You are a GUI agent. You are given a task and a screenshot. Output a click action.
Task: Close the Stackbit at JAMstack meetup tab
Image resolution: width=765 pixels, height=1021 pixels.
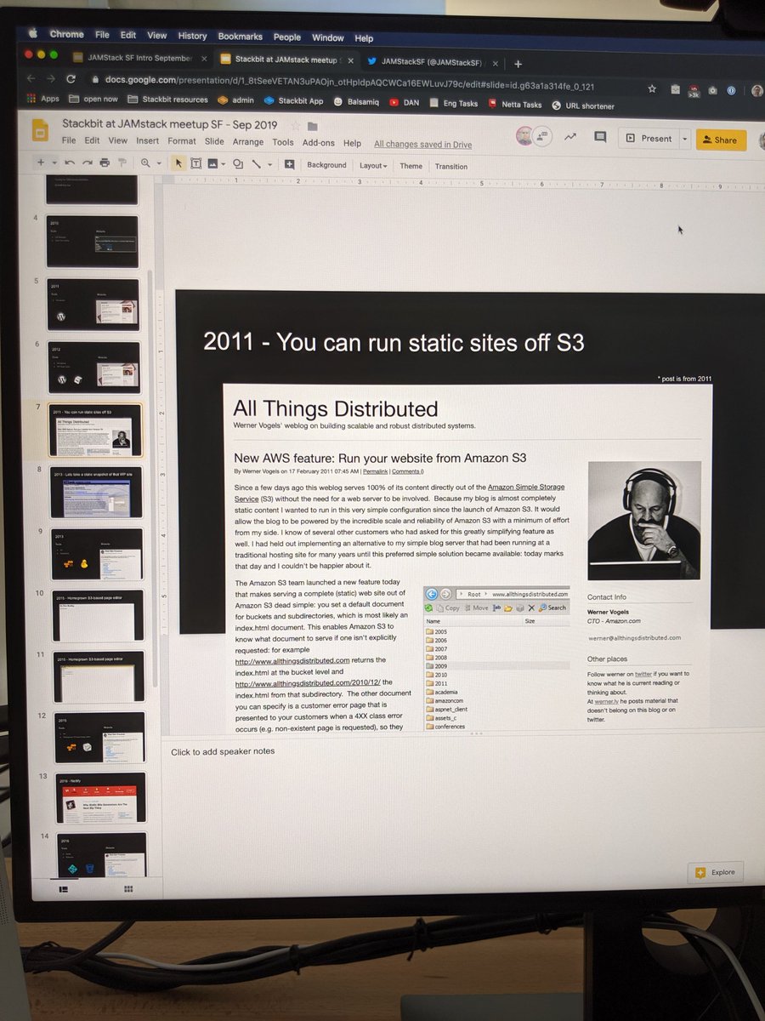coord(349,60)
